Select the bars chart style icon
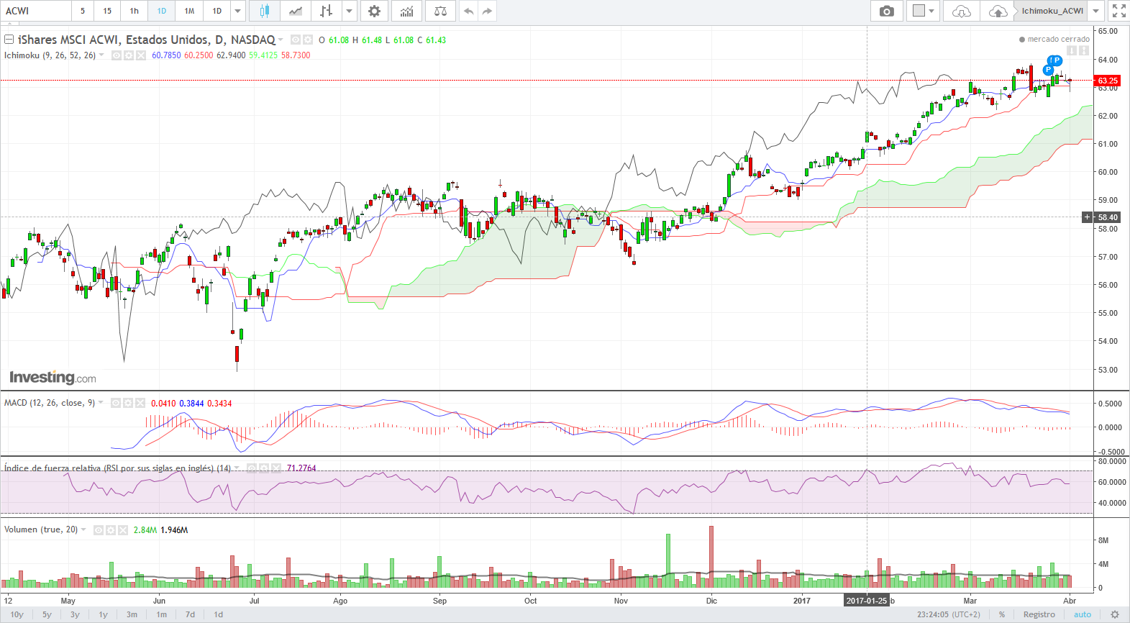 coord(327,11)
